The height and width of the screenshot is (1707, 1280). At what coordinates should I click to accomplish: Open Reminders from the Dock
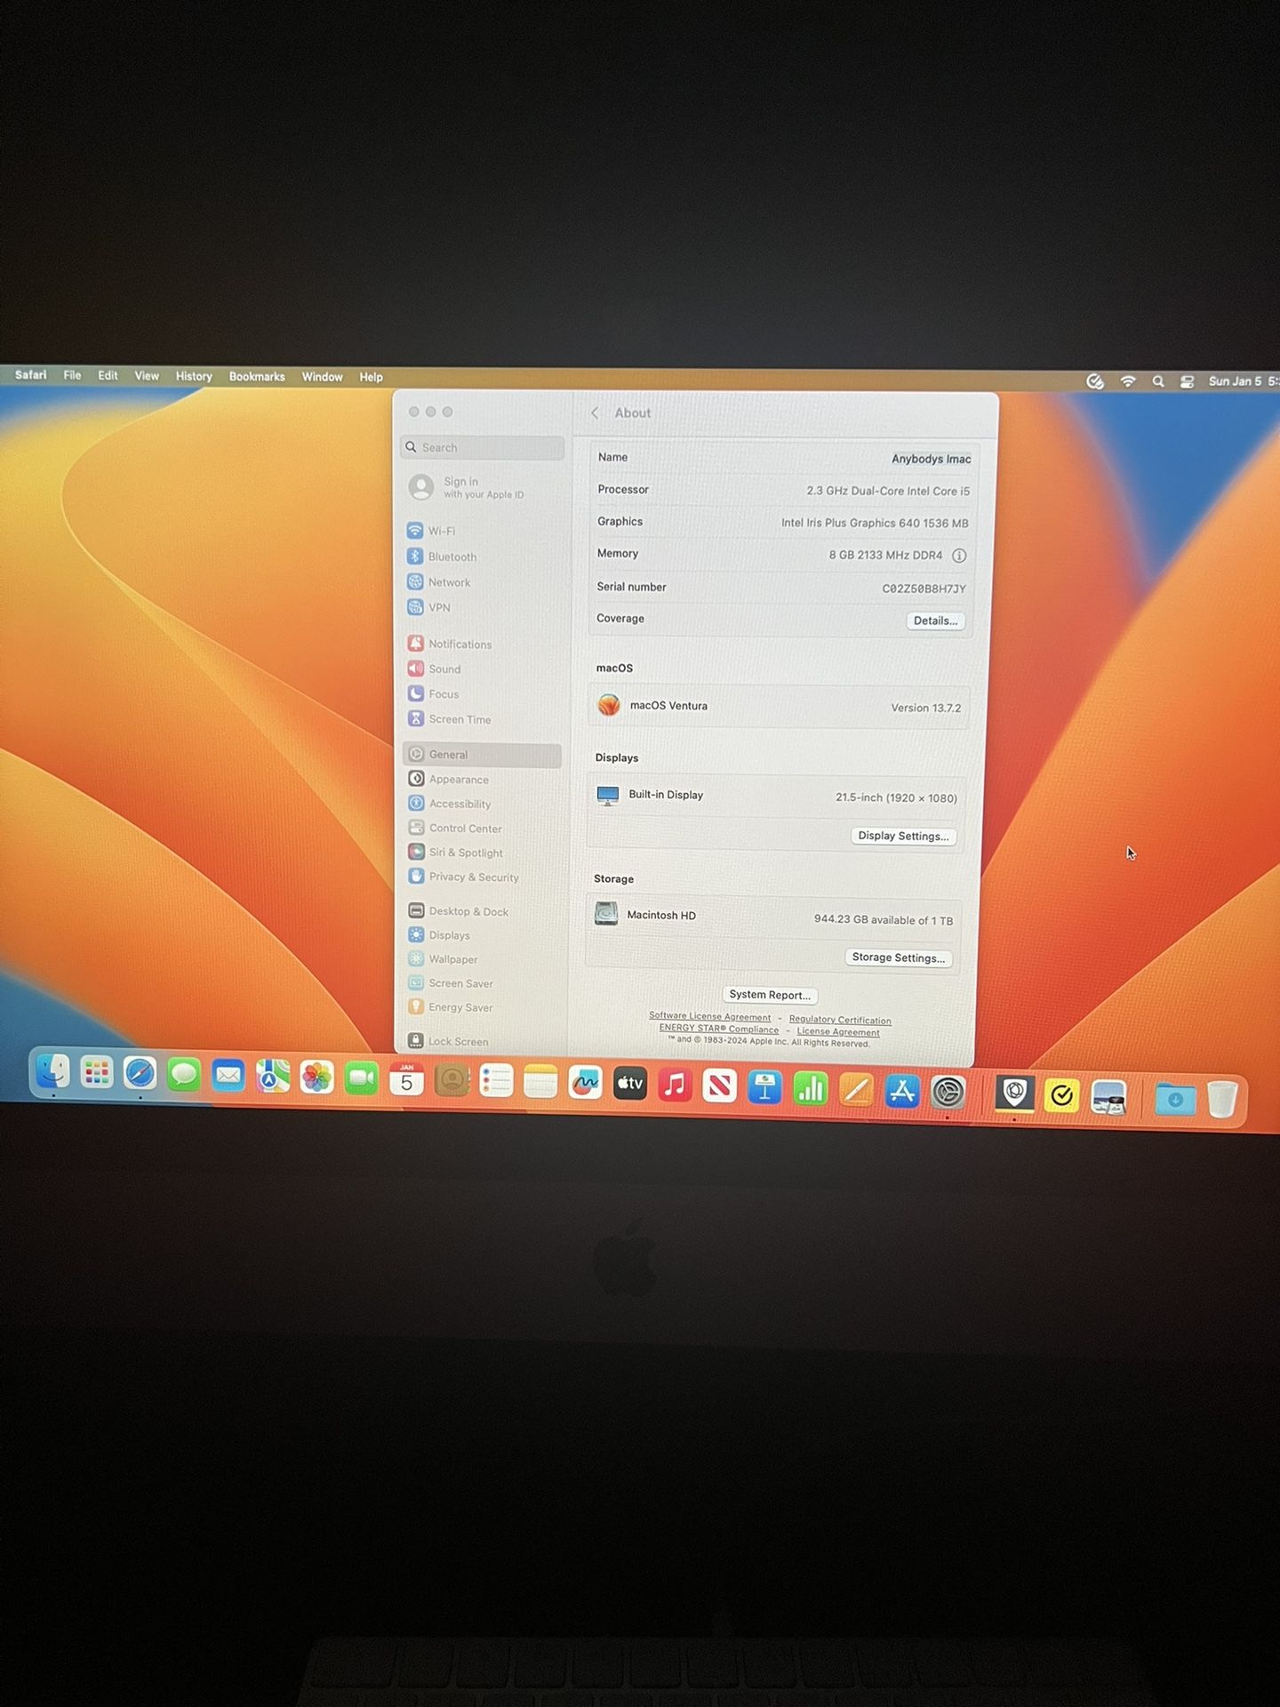coord(496,1081)
